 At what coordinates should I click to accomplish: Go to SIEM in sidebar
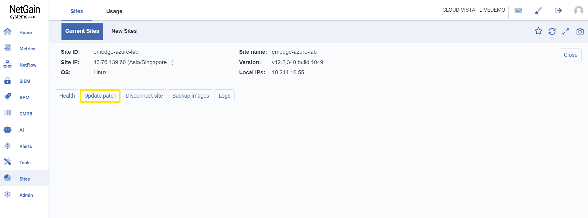25,81
